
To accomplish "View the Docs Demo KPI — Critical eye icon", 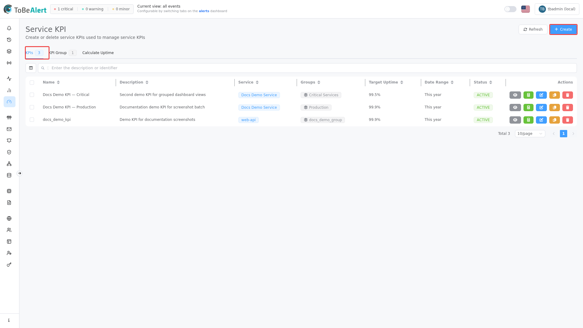I will (515, 95).
